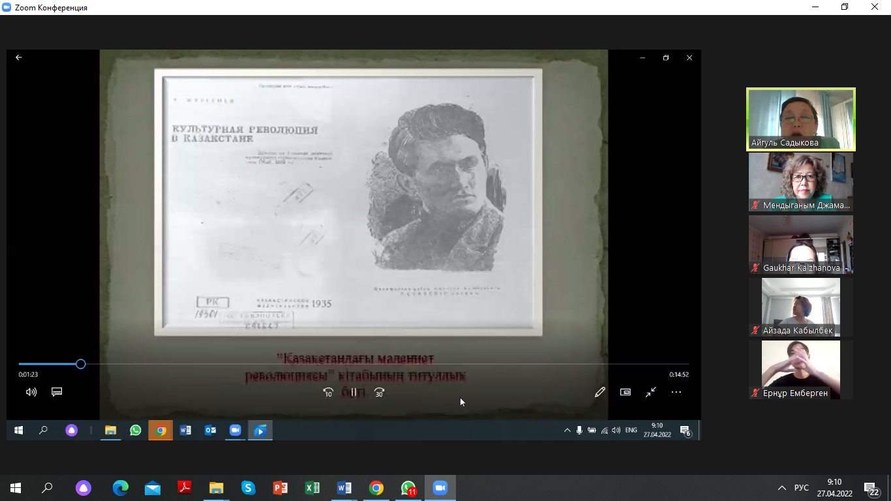
Task: Open Excel from the taskbar
Action: coord(312,488)
